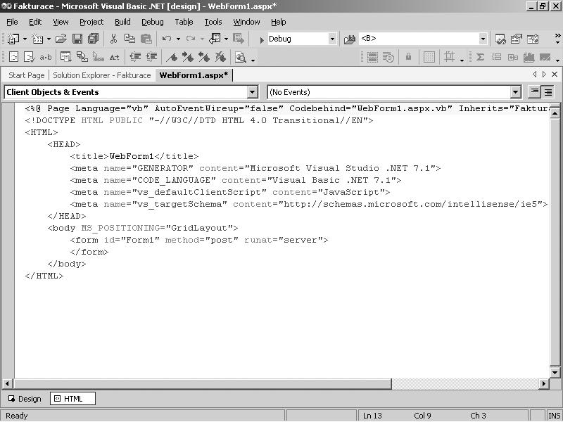Jump to previous bookmark icon

204,57
